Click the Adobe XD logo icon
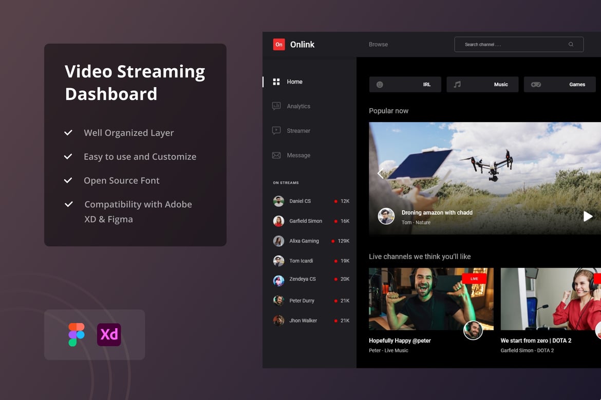The height and width of the screenshot is (400, 601). (x=109, y=334)
